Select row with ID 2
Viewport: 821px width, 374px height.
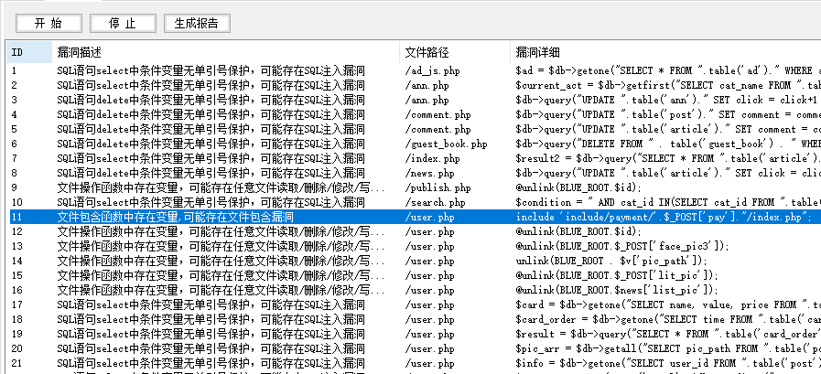(x=414, y=85)
